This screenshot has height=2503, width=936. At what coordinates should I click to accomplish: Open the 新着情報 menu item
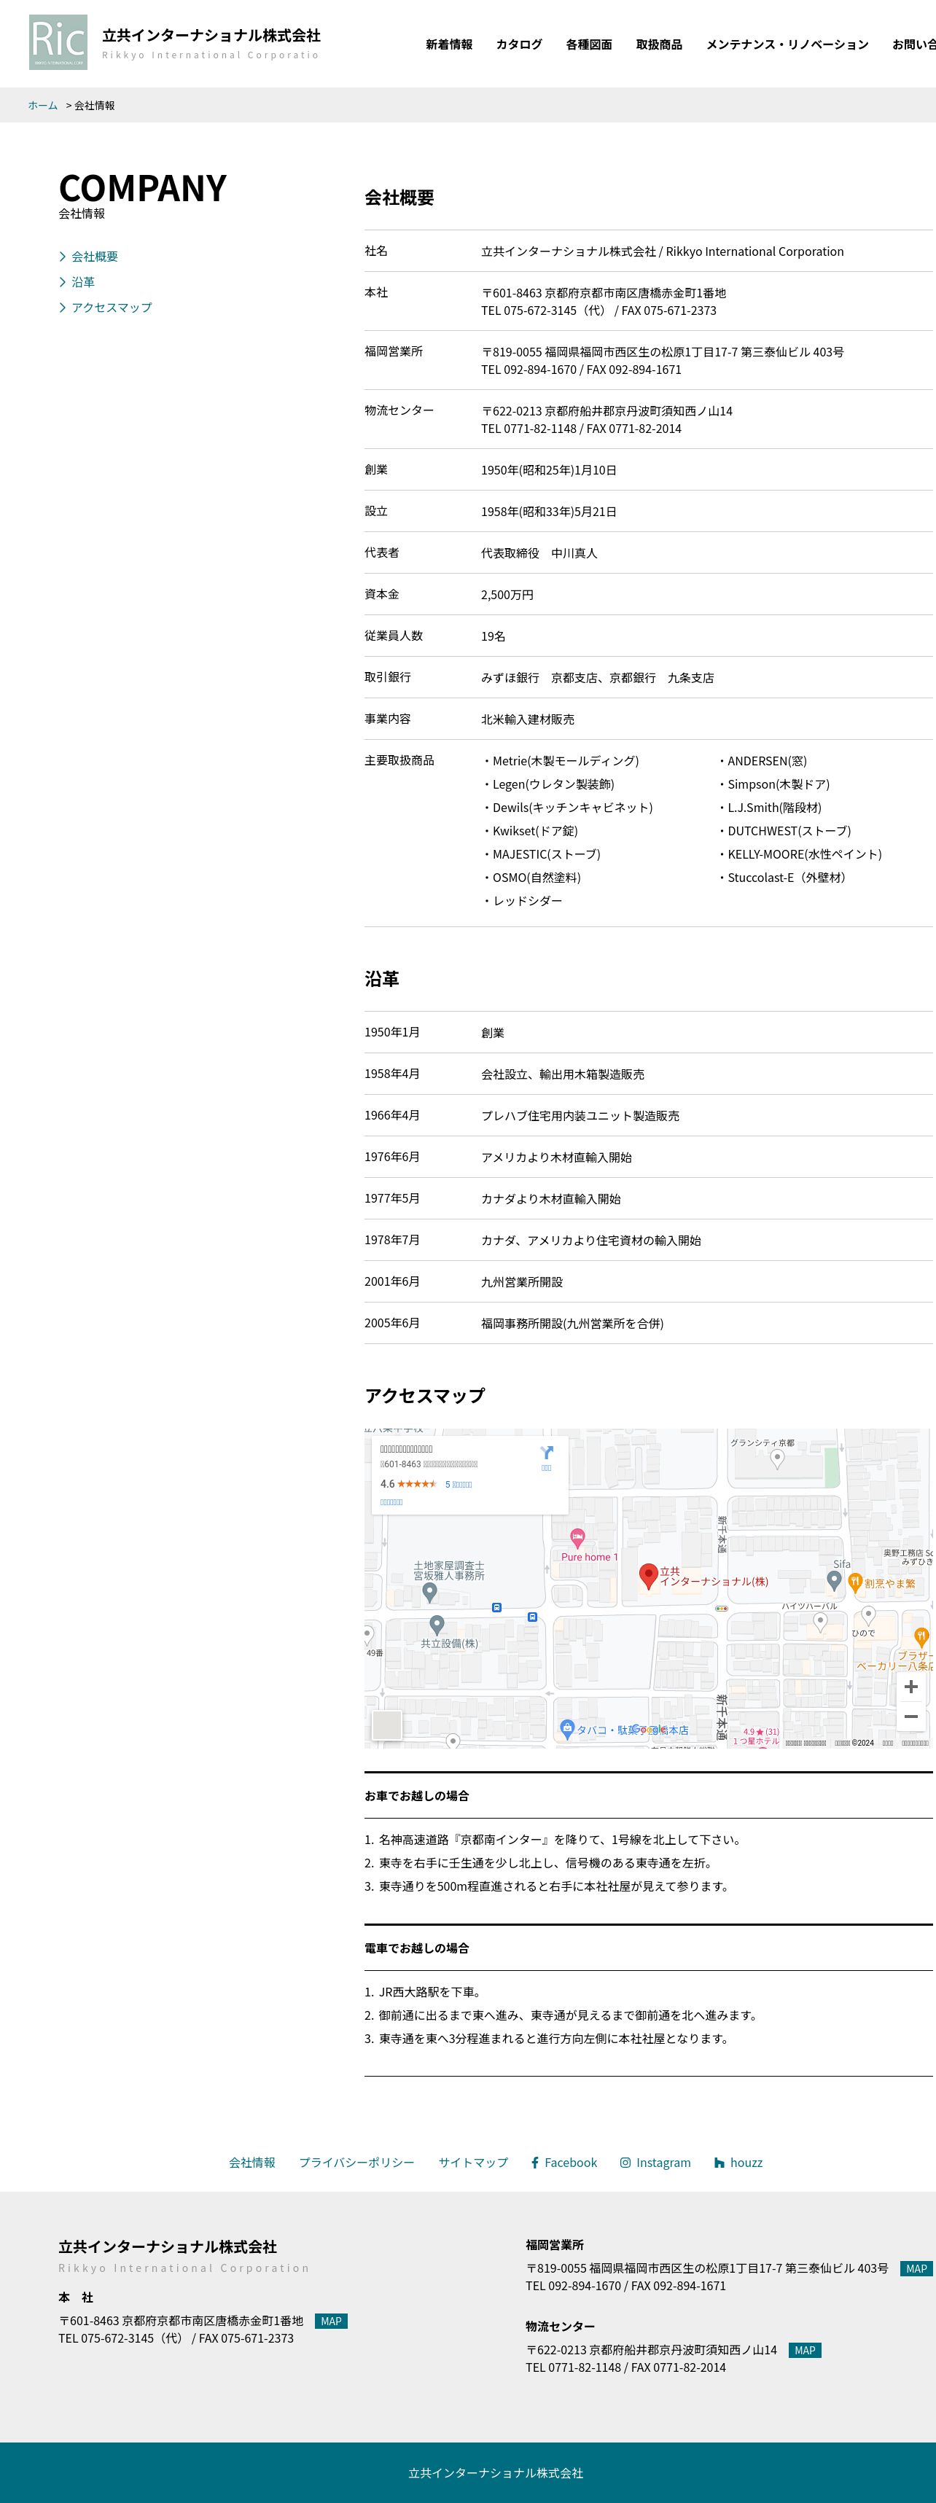point(449,44)
